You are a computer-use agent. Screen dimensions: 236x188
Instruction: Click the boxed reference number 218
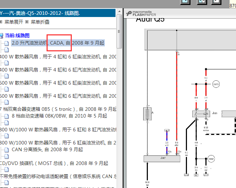click(x=186, y=175)
